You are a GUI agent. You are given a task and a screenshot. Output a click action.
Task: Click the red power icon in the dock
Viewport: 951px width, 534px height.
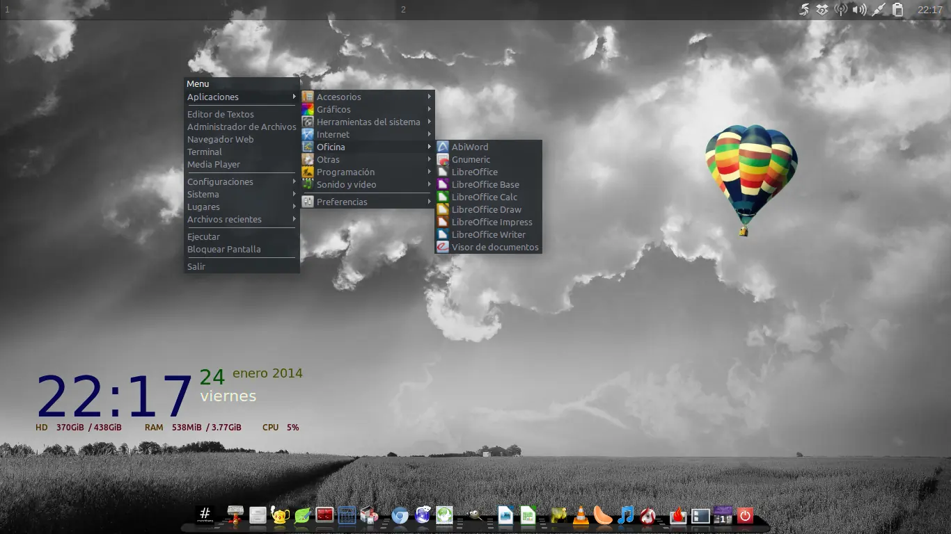[745, 515]
